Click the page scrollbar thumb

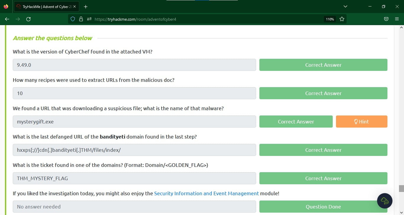point(401,188)
